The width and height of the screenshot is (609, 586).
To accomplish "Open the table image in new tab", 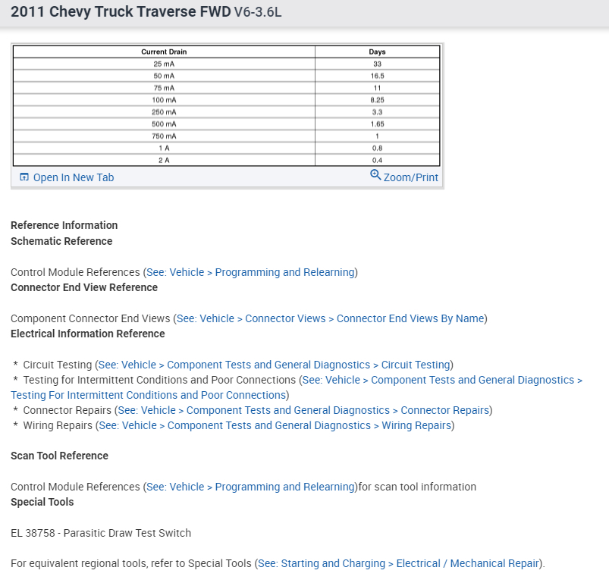I will pos(67,177).
